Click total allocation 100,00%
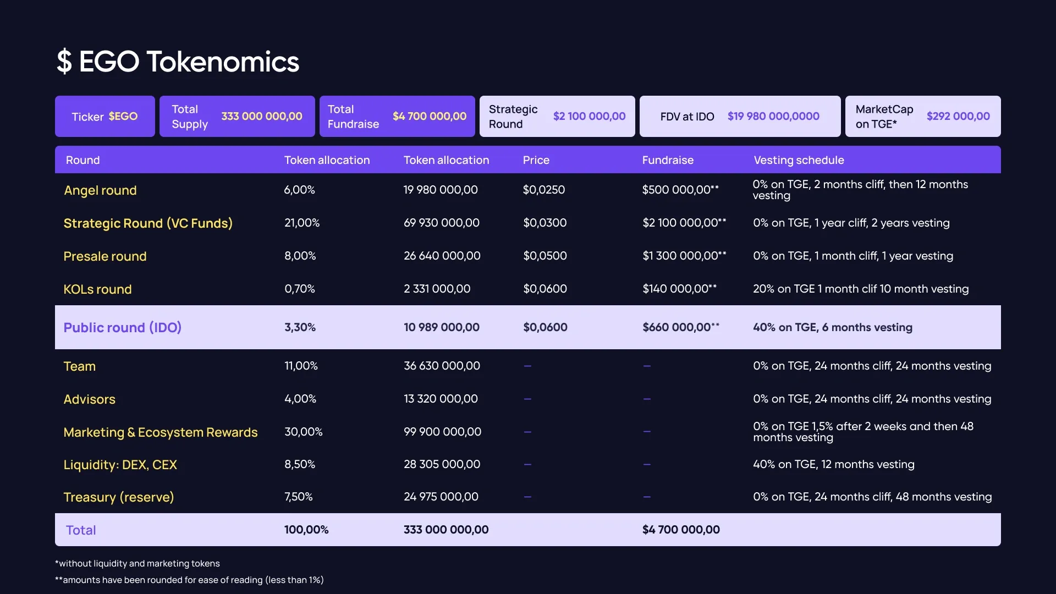1056x594 pixels. pos(306,530)
